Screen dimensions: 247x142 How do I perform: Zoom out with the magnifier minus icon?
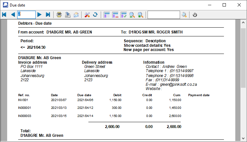pyautogui.click(x=132, y=15)
